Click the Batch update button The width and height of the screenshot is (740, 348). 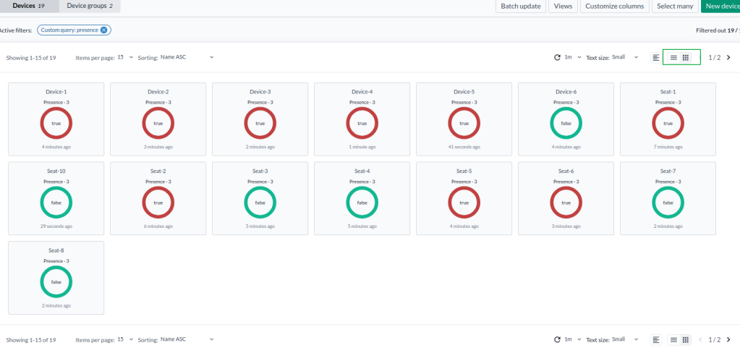click(x=520, y=6)
